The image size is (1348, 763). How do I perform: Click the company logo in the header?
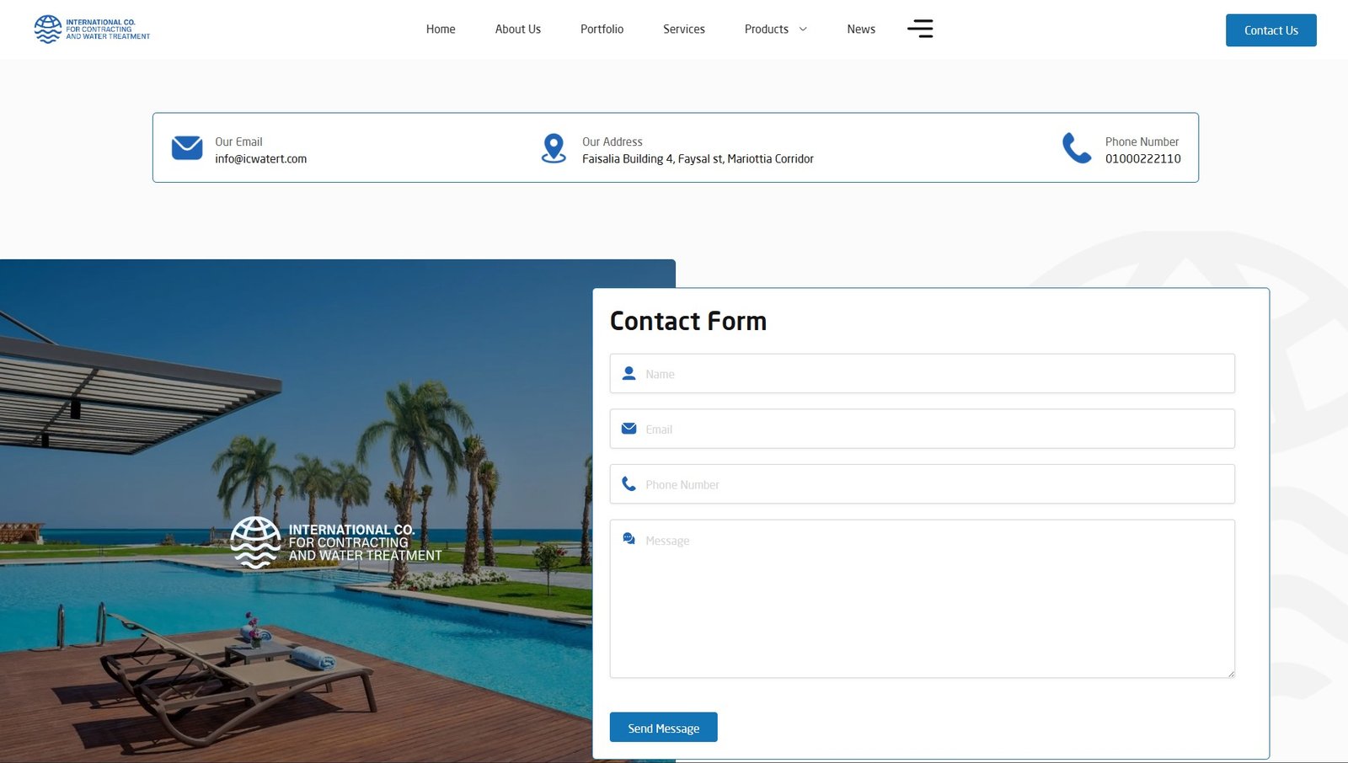[x=92, y=29]
